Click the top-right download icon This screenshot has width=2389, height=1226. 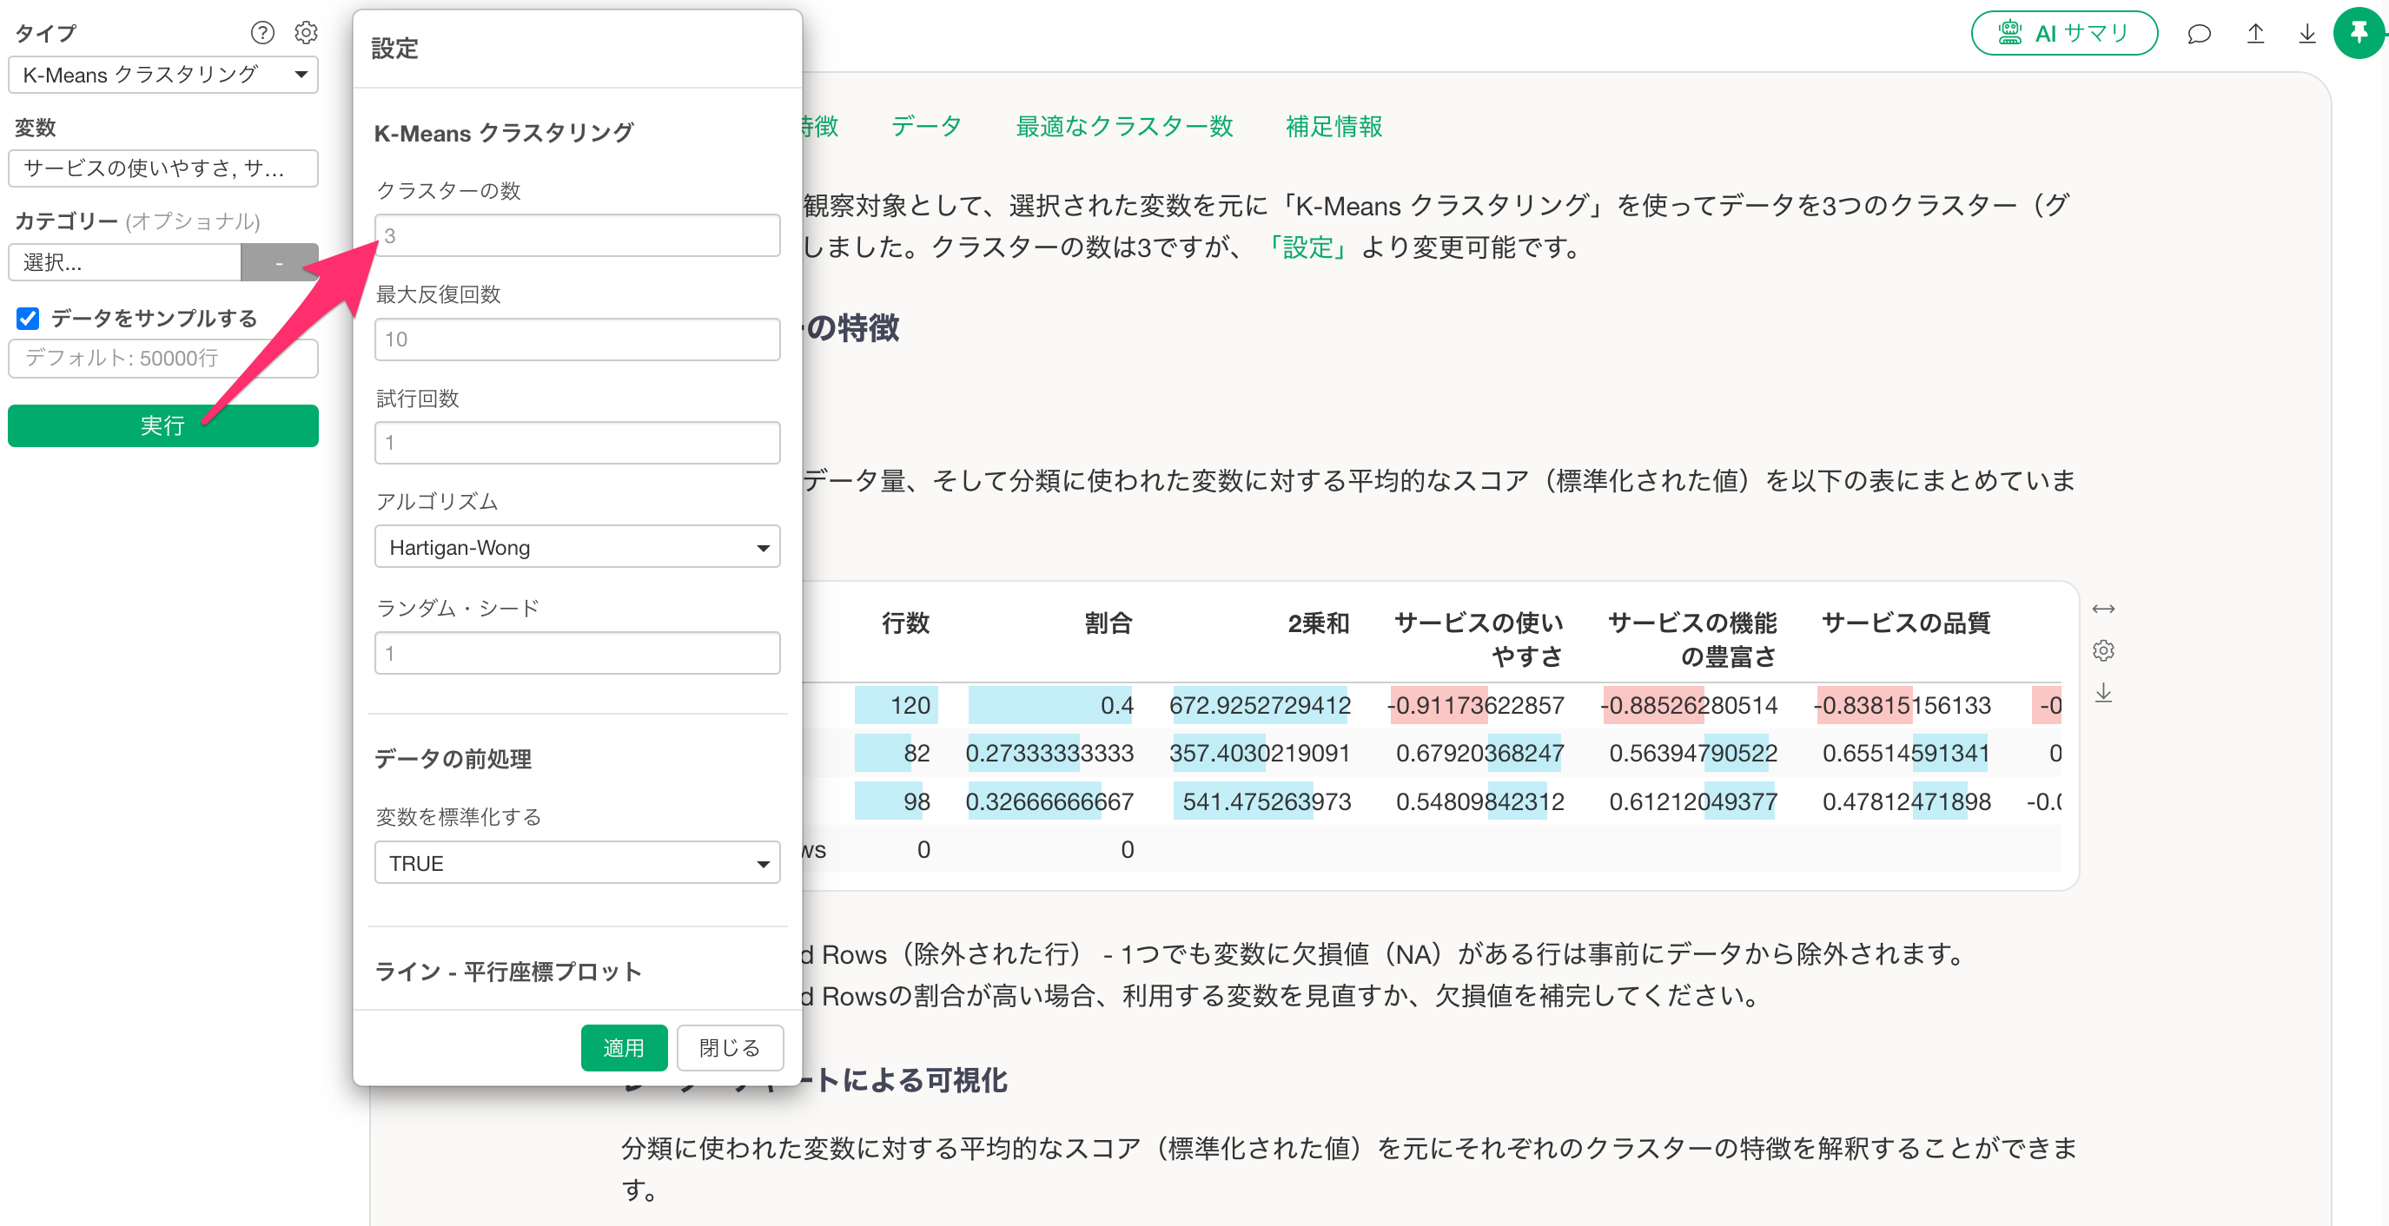coord(2307,34)
